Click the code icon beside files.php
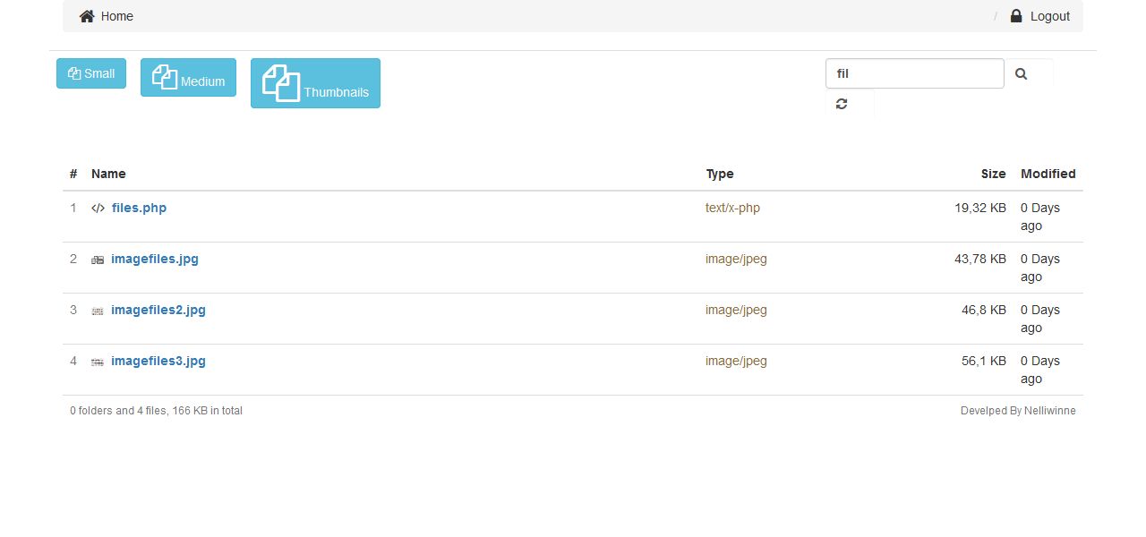Screen dimensions: 1146x537 [x=98, y=209]
